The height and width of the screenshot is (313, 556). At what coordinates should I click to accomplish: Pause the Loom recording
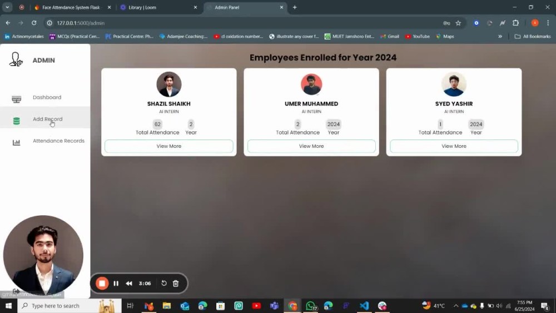pyautogui.click(x=116, y=284)
